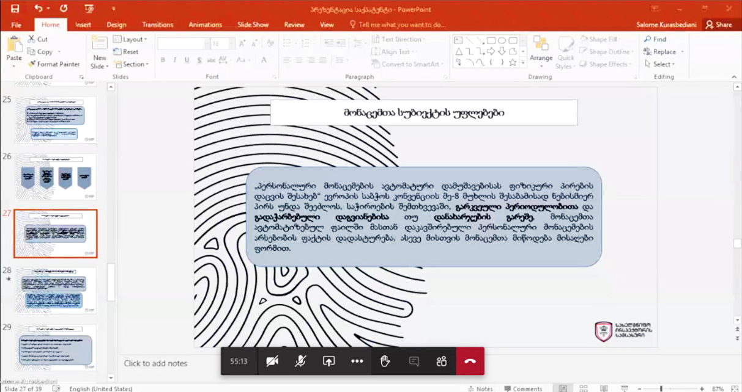Open the call chat conversation icon
This screenshot has width=742, height=392.
[x=414, y=361]
